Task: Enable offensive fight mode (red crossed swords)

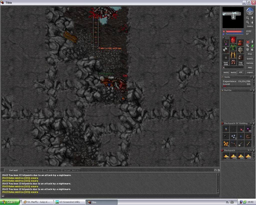Action: point(248,42)
